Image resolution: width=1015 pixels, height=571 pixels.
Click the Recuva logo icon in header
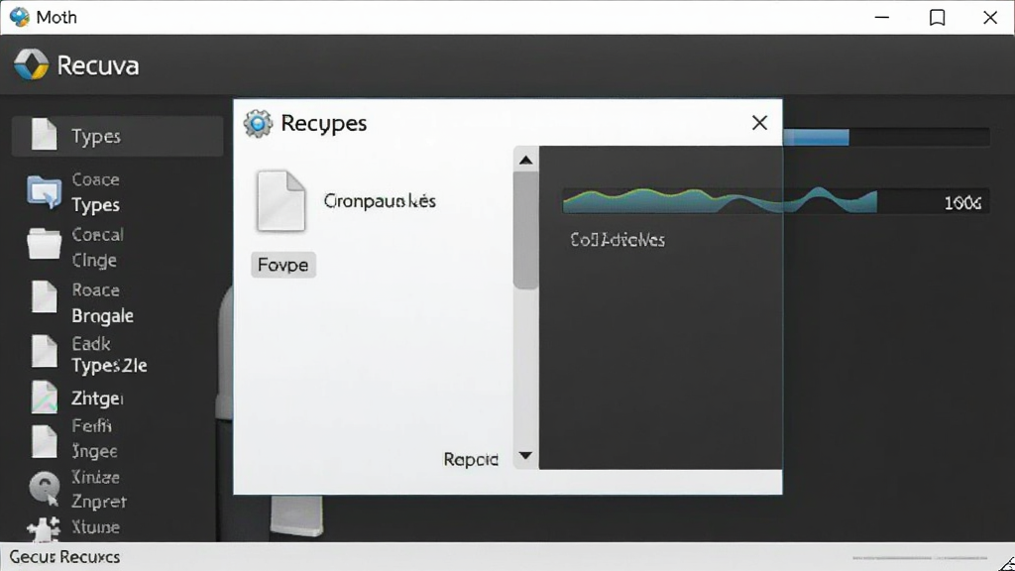31,64
